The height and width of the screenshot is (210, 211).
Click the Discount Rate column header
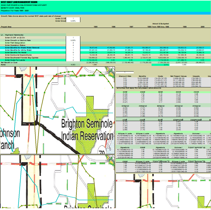coord(123,76)
